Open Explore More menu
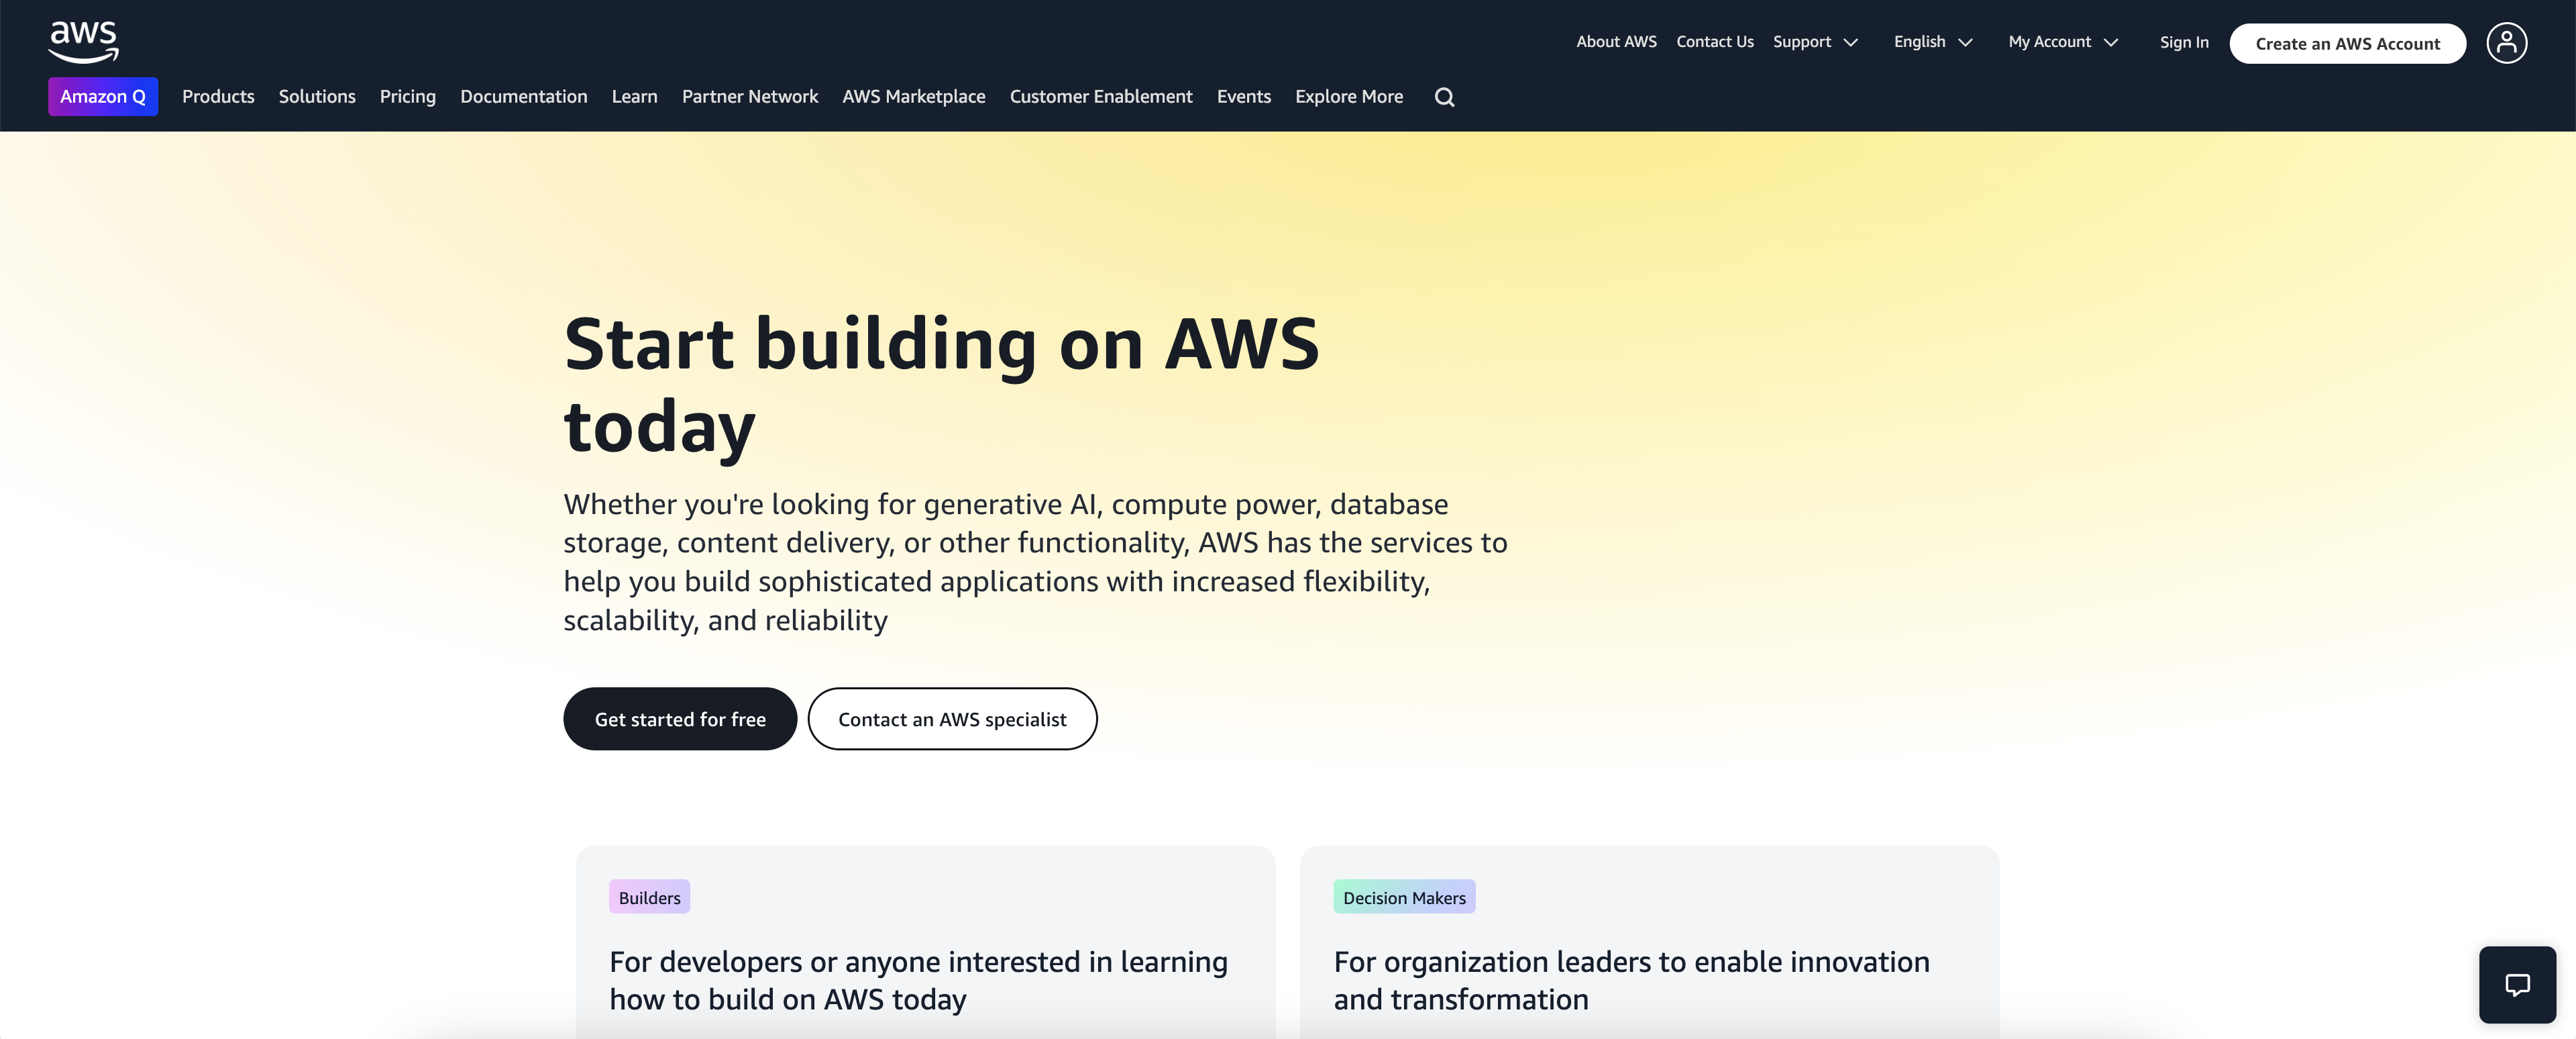Screen dimensions: 2576x1039 click(1349, 97)
